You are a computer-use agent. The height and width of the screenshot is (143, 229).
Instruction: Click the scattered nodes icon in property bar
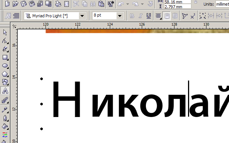[203, 16]
